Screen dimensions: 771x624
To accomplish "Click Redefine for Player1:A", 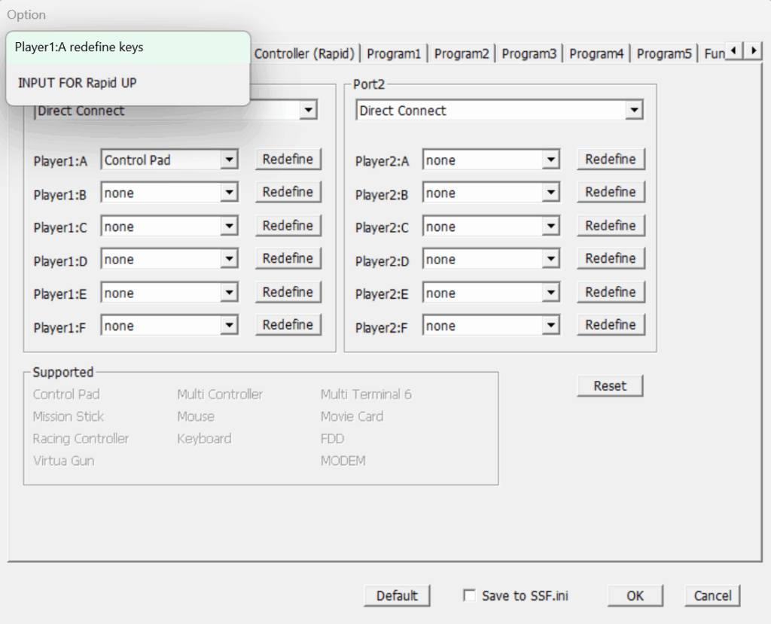I will (288, 160).
